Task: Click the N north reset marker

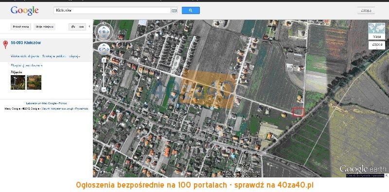Action: [x=104, y=23]
